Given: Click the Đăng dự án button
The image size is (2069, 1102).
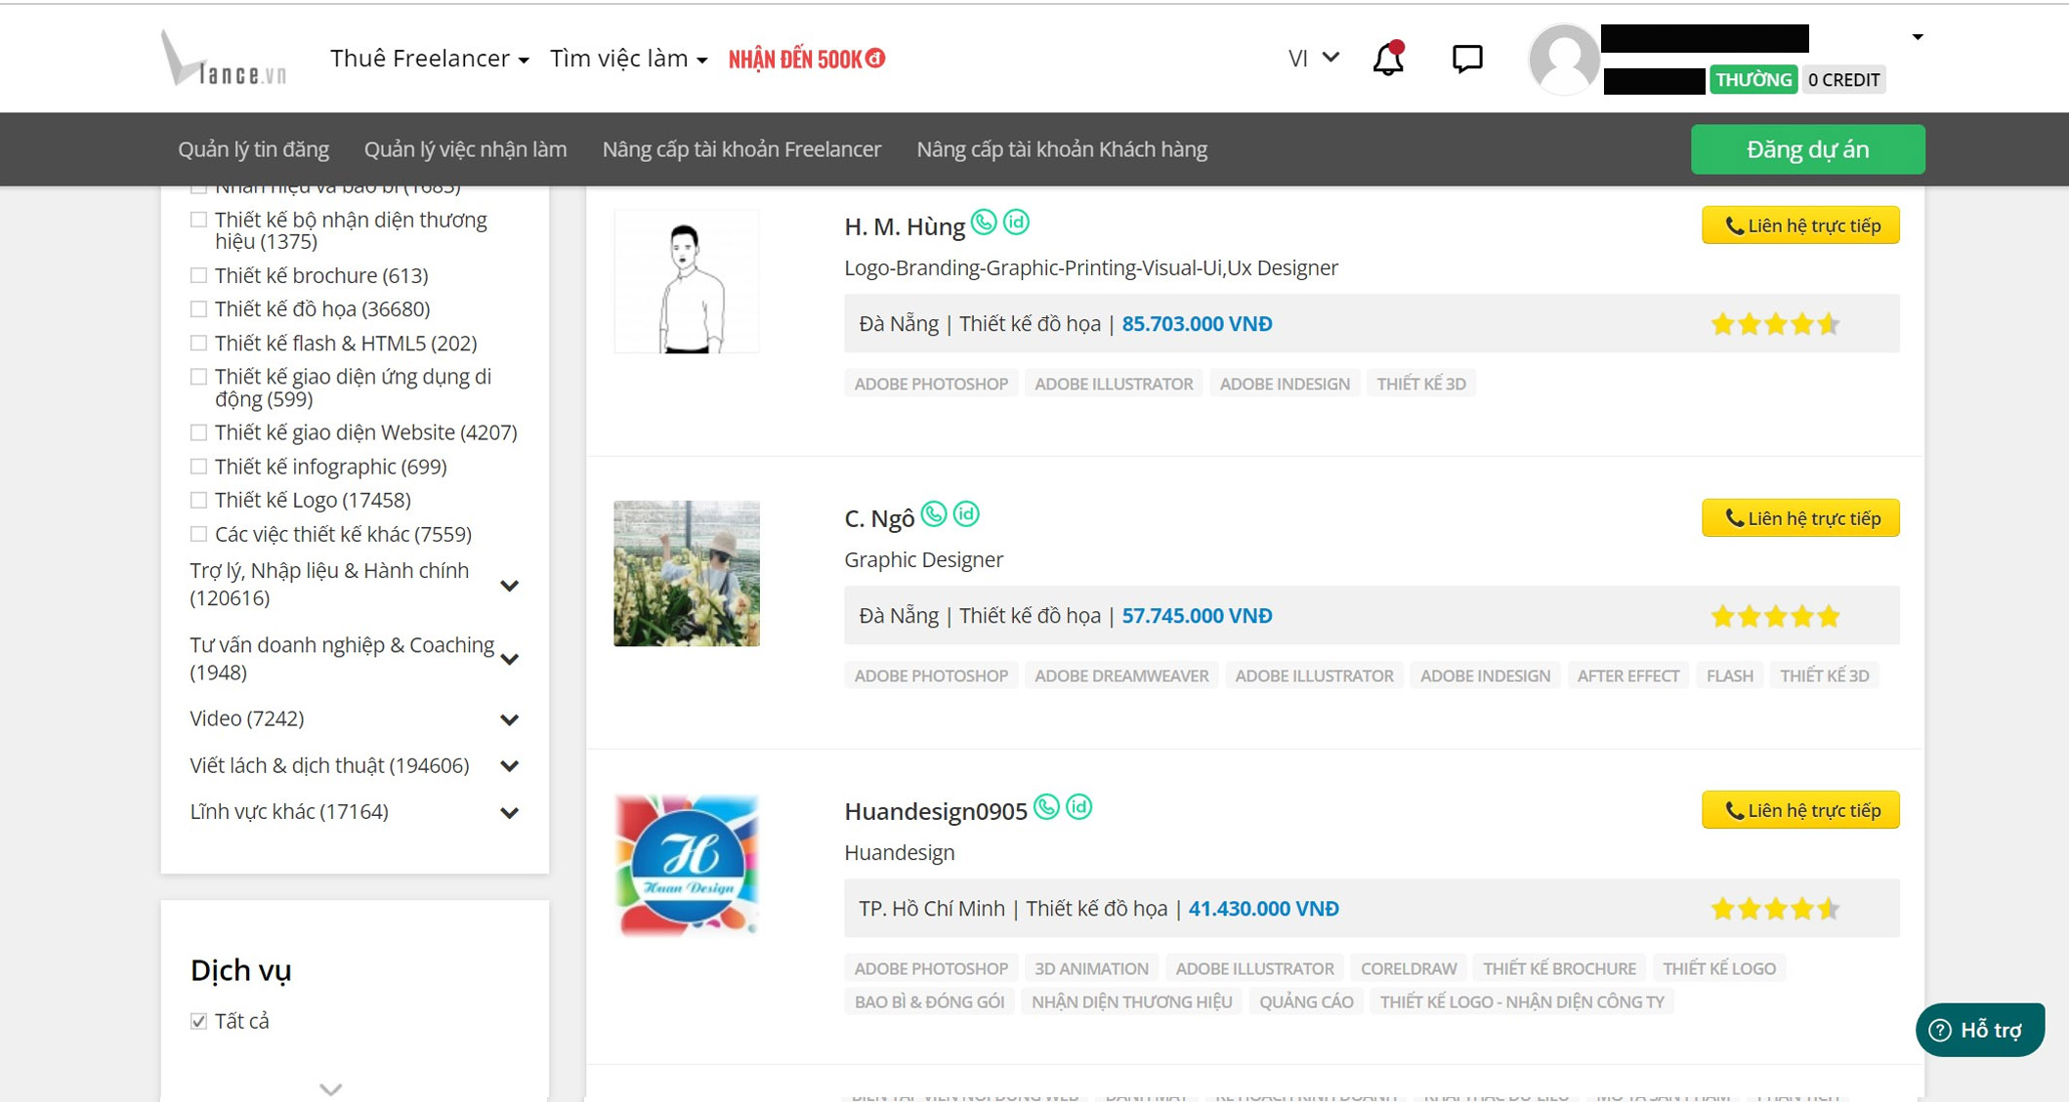Looking at the screenshot, I should click(1807, 149).
